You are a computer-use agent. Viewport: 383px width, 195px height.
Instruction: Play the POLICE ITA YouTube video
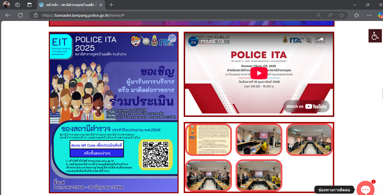(259, 73)
